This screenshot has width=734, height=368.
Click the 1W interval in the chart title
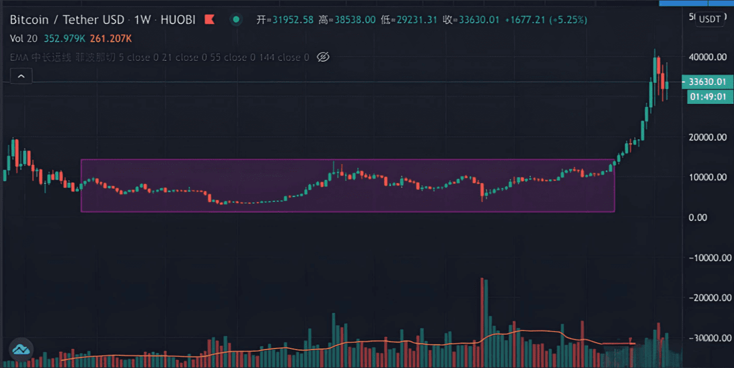tap(142, 20)
